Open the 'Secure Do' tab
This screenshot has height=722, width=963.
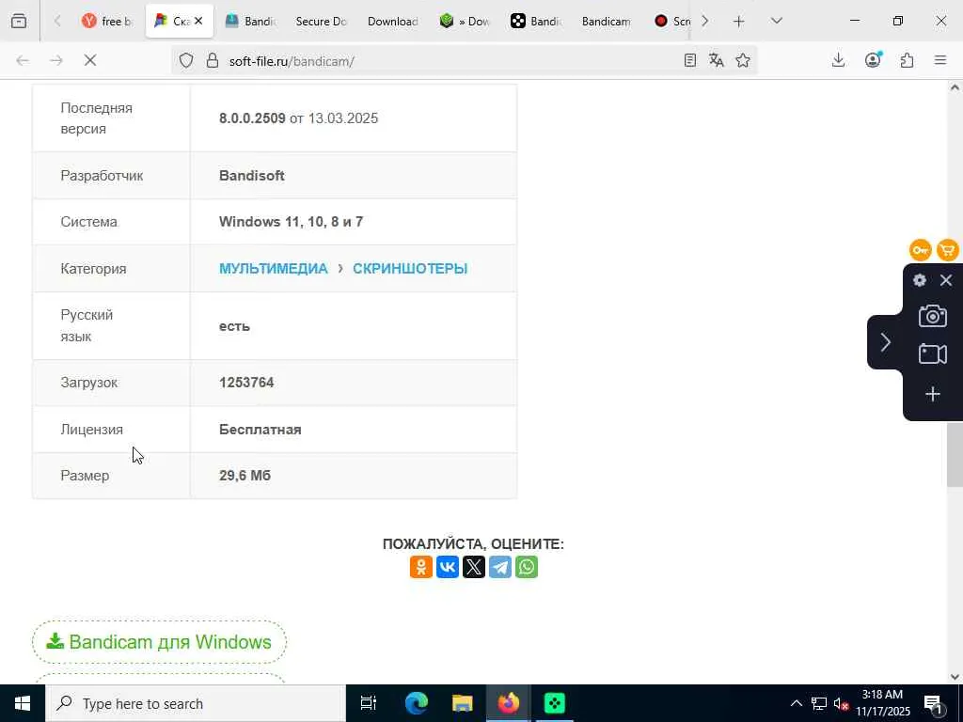click(321, 21)
